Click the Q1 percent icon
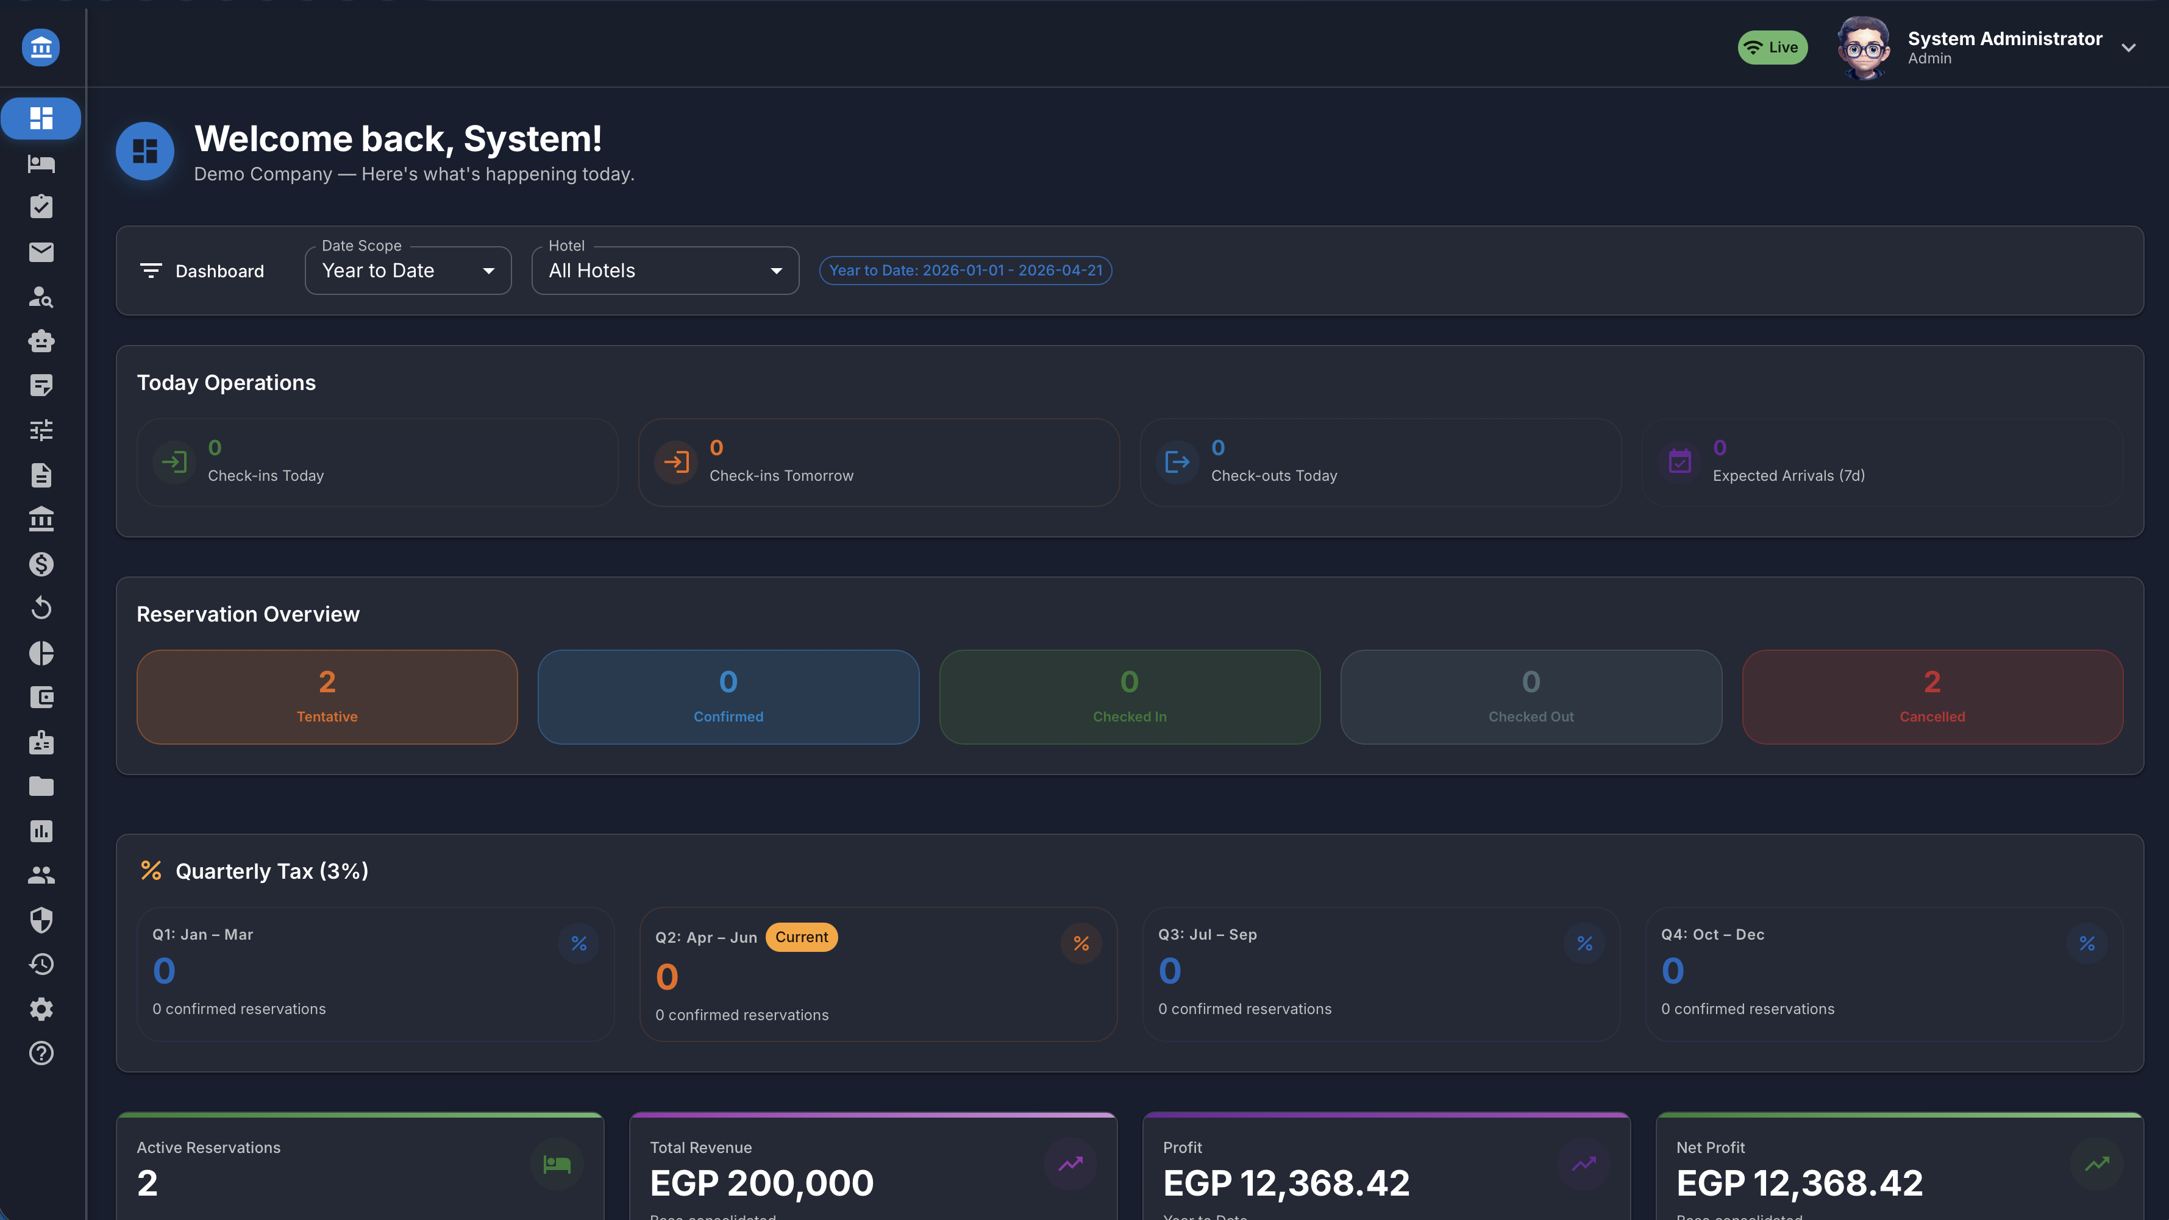 click(579, 944)
